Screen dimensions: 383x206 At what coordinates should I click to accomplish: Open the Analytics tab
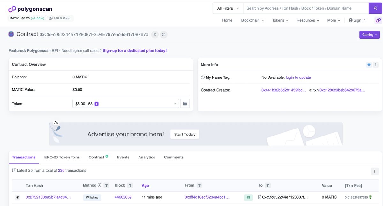tap(146, 157)
